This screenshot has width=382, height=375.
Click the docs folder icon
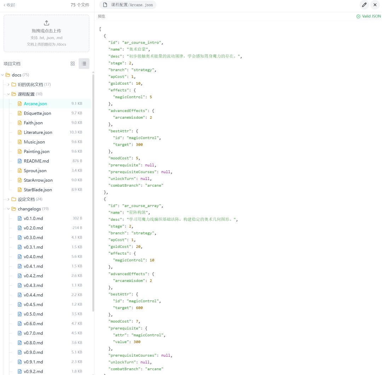(8, 75)
